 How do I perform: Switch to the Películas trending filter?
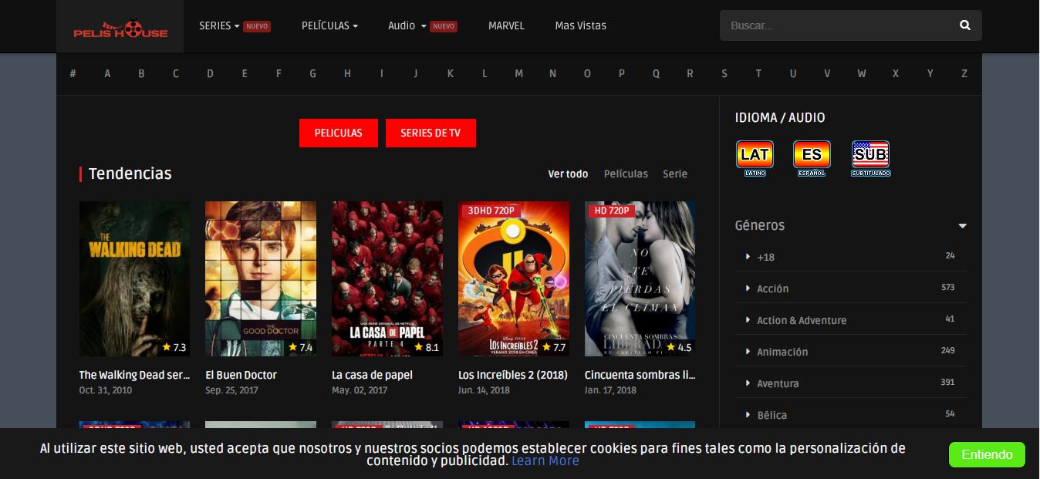pyautogui.click(x=626, y=174)
